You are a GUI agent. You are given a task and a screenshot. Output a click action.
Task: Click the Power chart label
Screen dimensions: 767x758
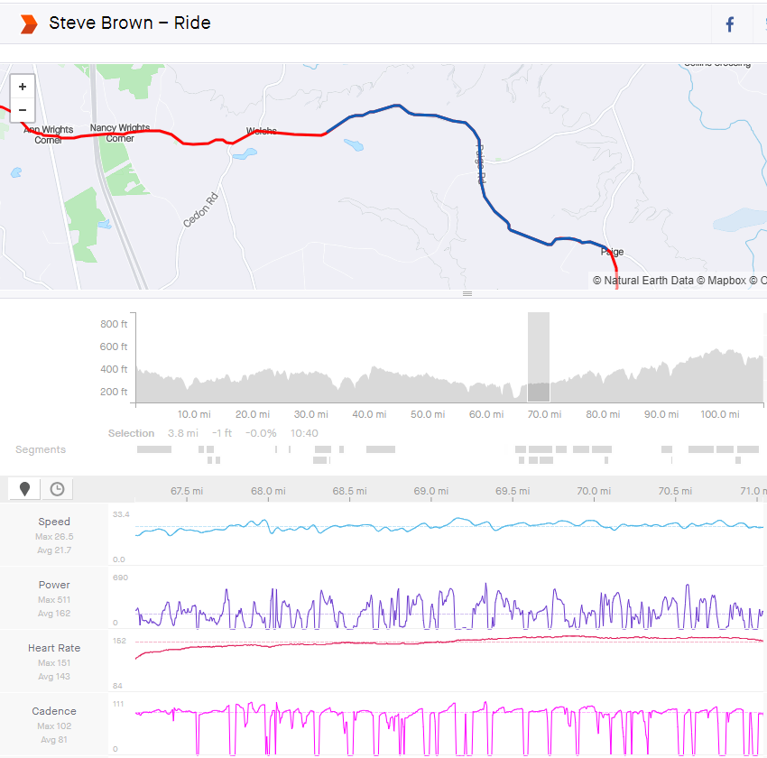tap(54, 585)
